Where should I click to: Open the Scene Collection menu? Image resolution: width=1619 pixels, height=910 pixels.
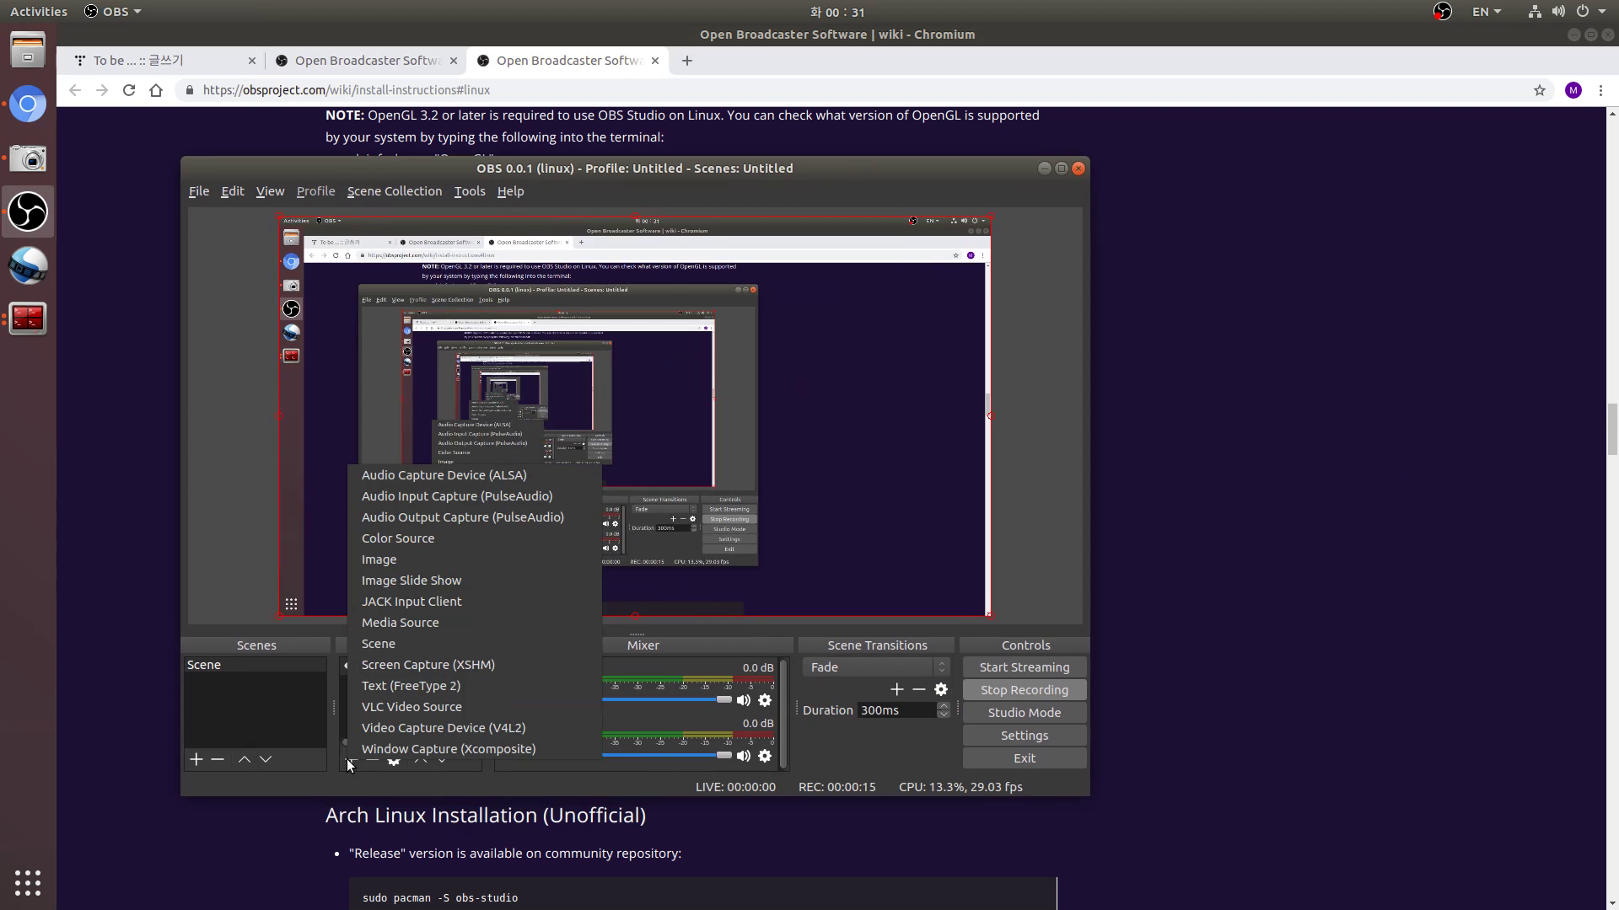tap(395, 191)
